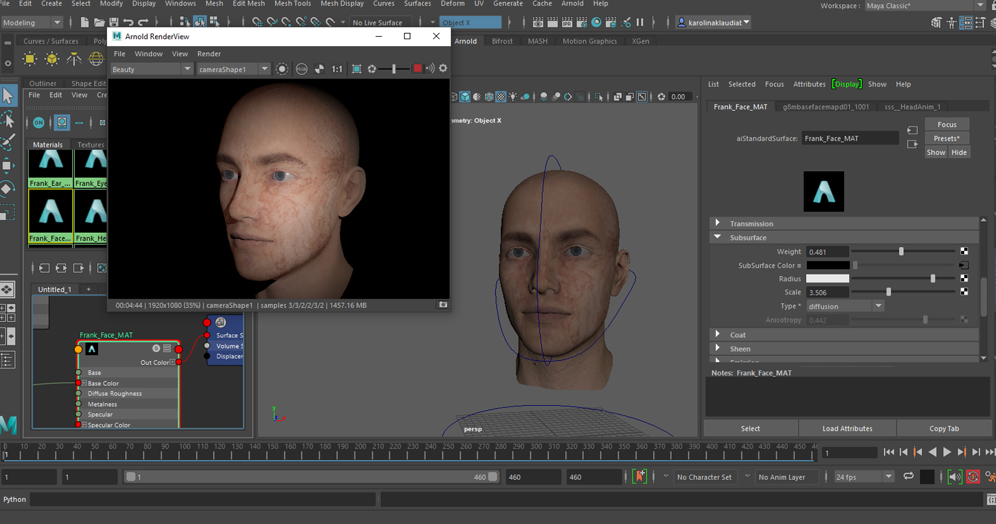
Task: Open a scene with folder icon
Action: [x=99, y=22]
